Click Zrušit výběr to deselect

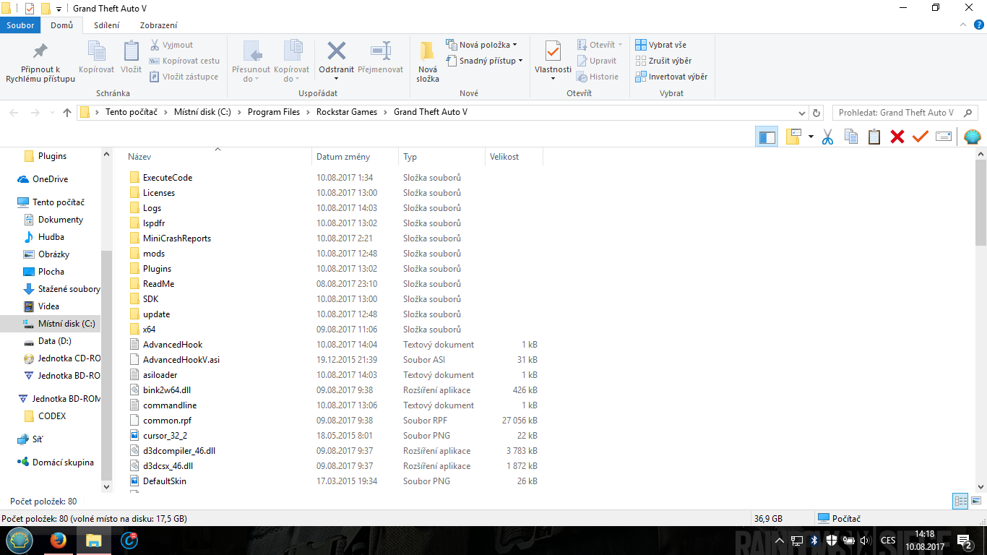663,61
